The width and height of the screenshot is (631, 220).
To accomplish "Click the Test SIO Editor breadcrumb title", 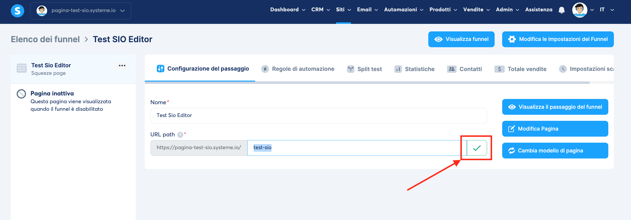I will point(123,39).
